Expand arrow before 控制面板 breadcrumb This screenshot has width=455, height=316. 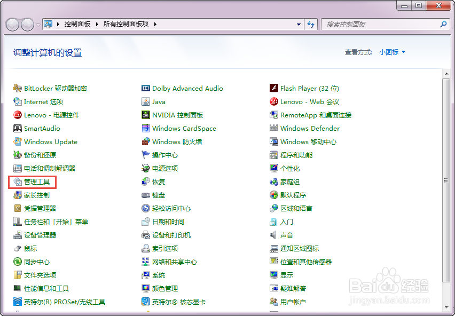(58, 25)
